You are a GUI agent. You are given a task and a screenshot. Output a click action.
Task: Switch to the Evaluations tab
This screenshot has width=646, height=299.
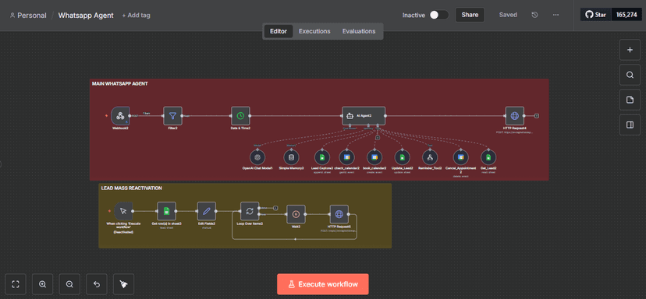358,31
